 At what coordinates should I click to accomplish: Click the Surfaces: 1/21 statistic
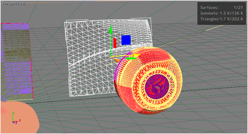(x=221, y=7)
